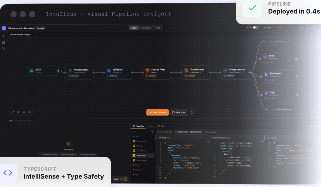321x187 pixels.
Task: Click the R badge on Log destination
Action: pyautogui.click(x=273, y=99)
